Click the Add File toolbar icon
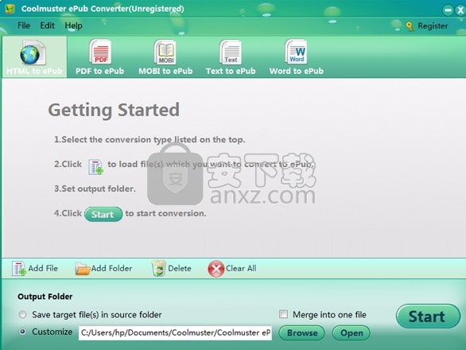The image size is (466, 350). 19,269
